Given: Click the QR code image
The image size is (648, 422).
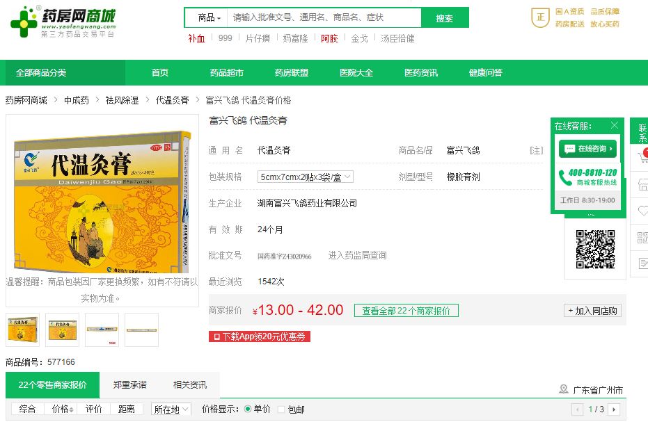Looking at the screenshot, I should [595, 250].
